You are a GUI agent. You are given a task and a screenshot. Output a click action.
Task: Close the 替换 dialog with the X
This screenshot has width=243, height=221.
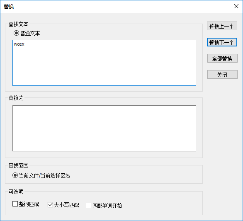coord(236,6)
